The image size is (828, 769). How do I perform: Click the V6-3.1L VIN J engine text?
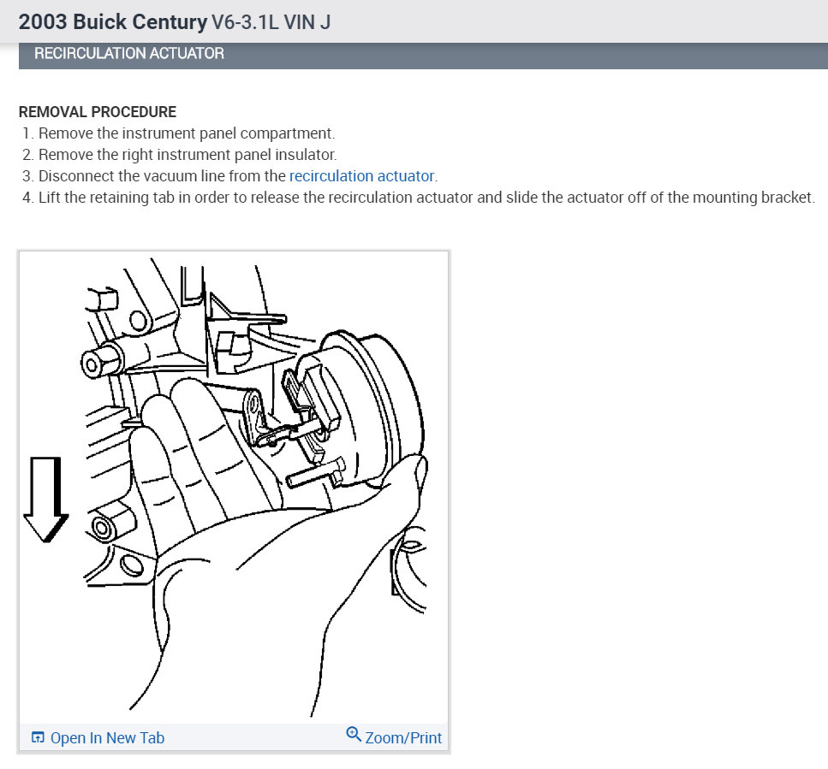(x=271, y=22)
